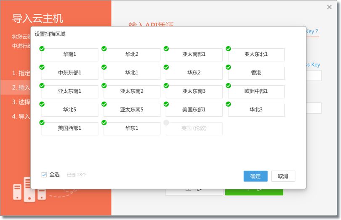Toggle the 全选 select-all checkbox

point(44,175)
